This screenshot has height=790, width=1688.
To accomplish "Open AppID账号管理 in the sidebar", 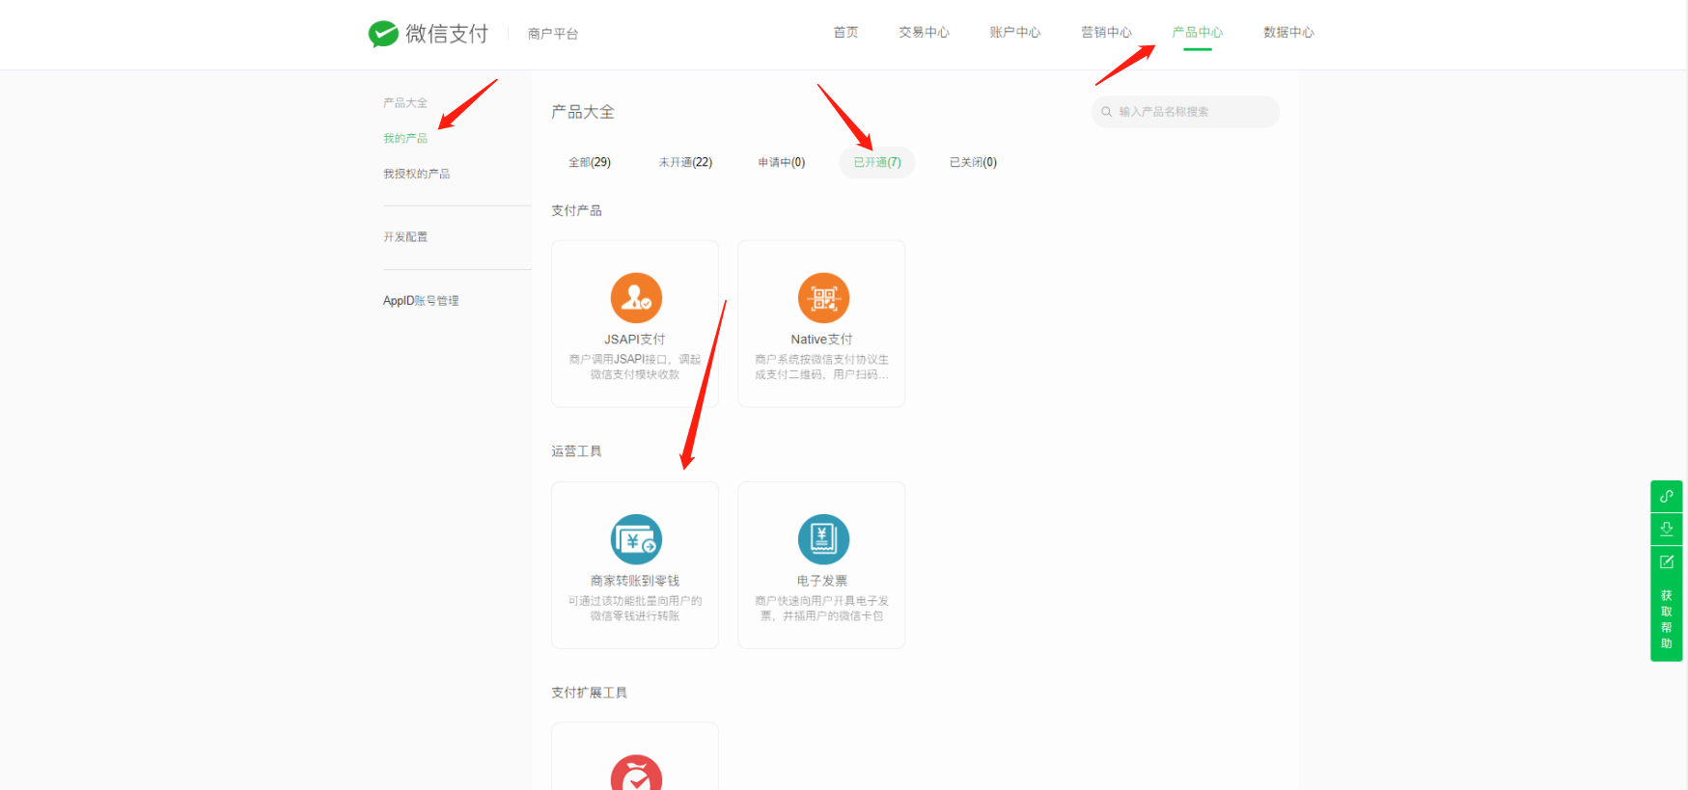I will coord(421,301).
